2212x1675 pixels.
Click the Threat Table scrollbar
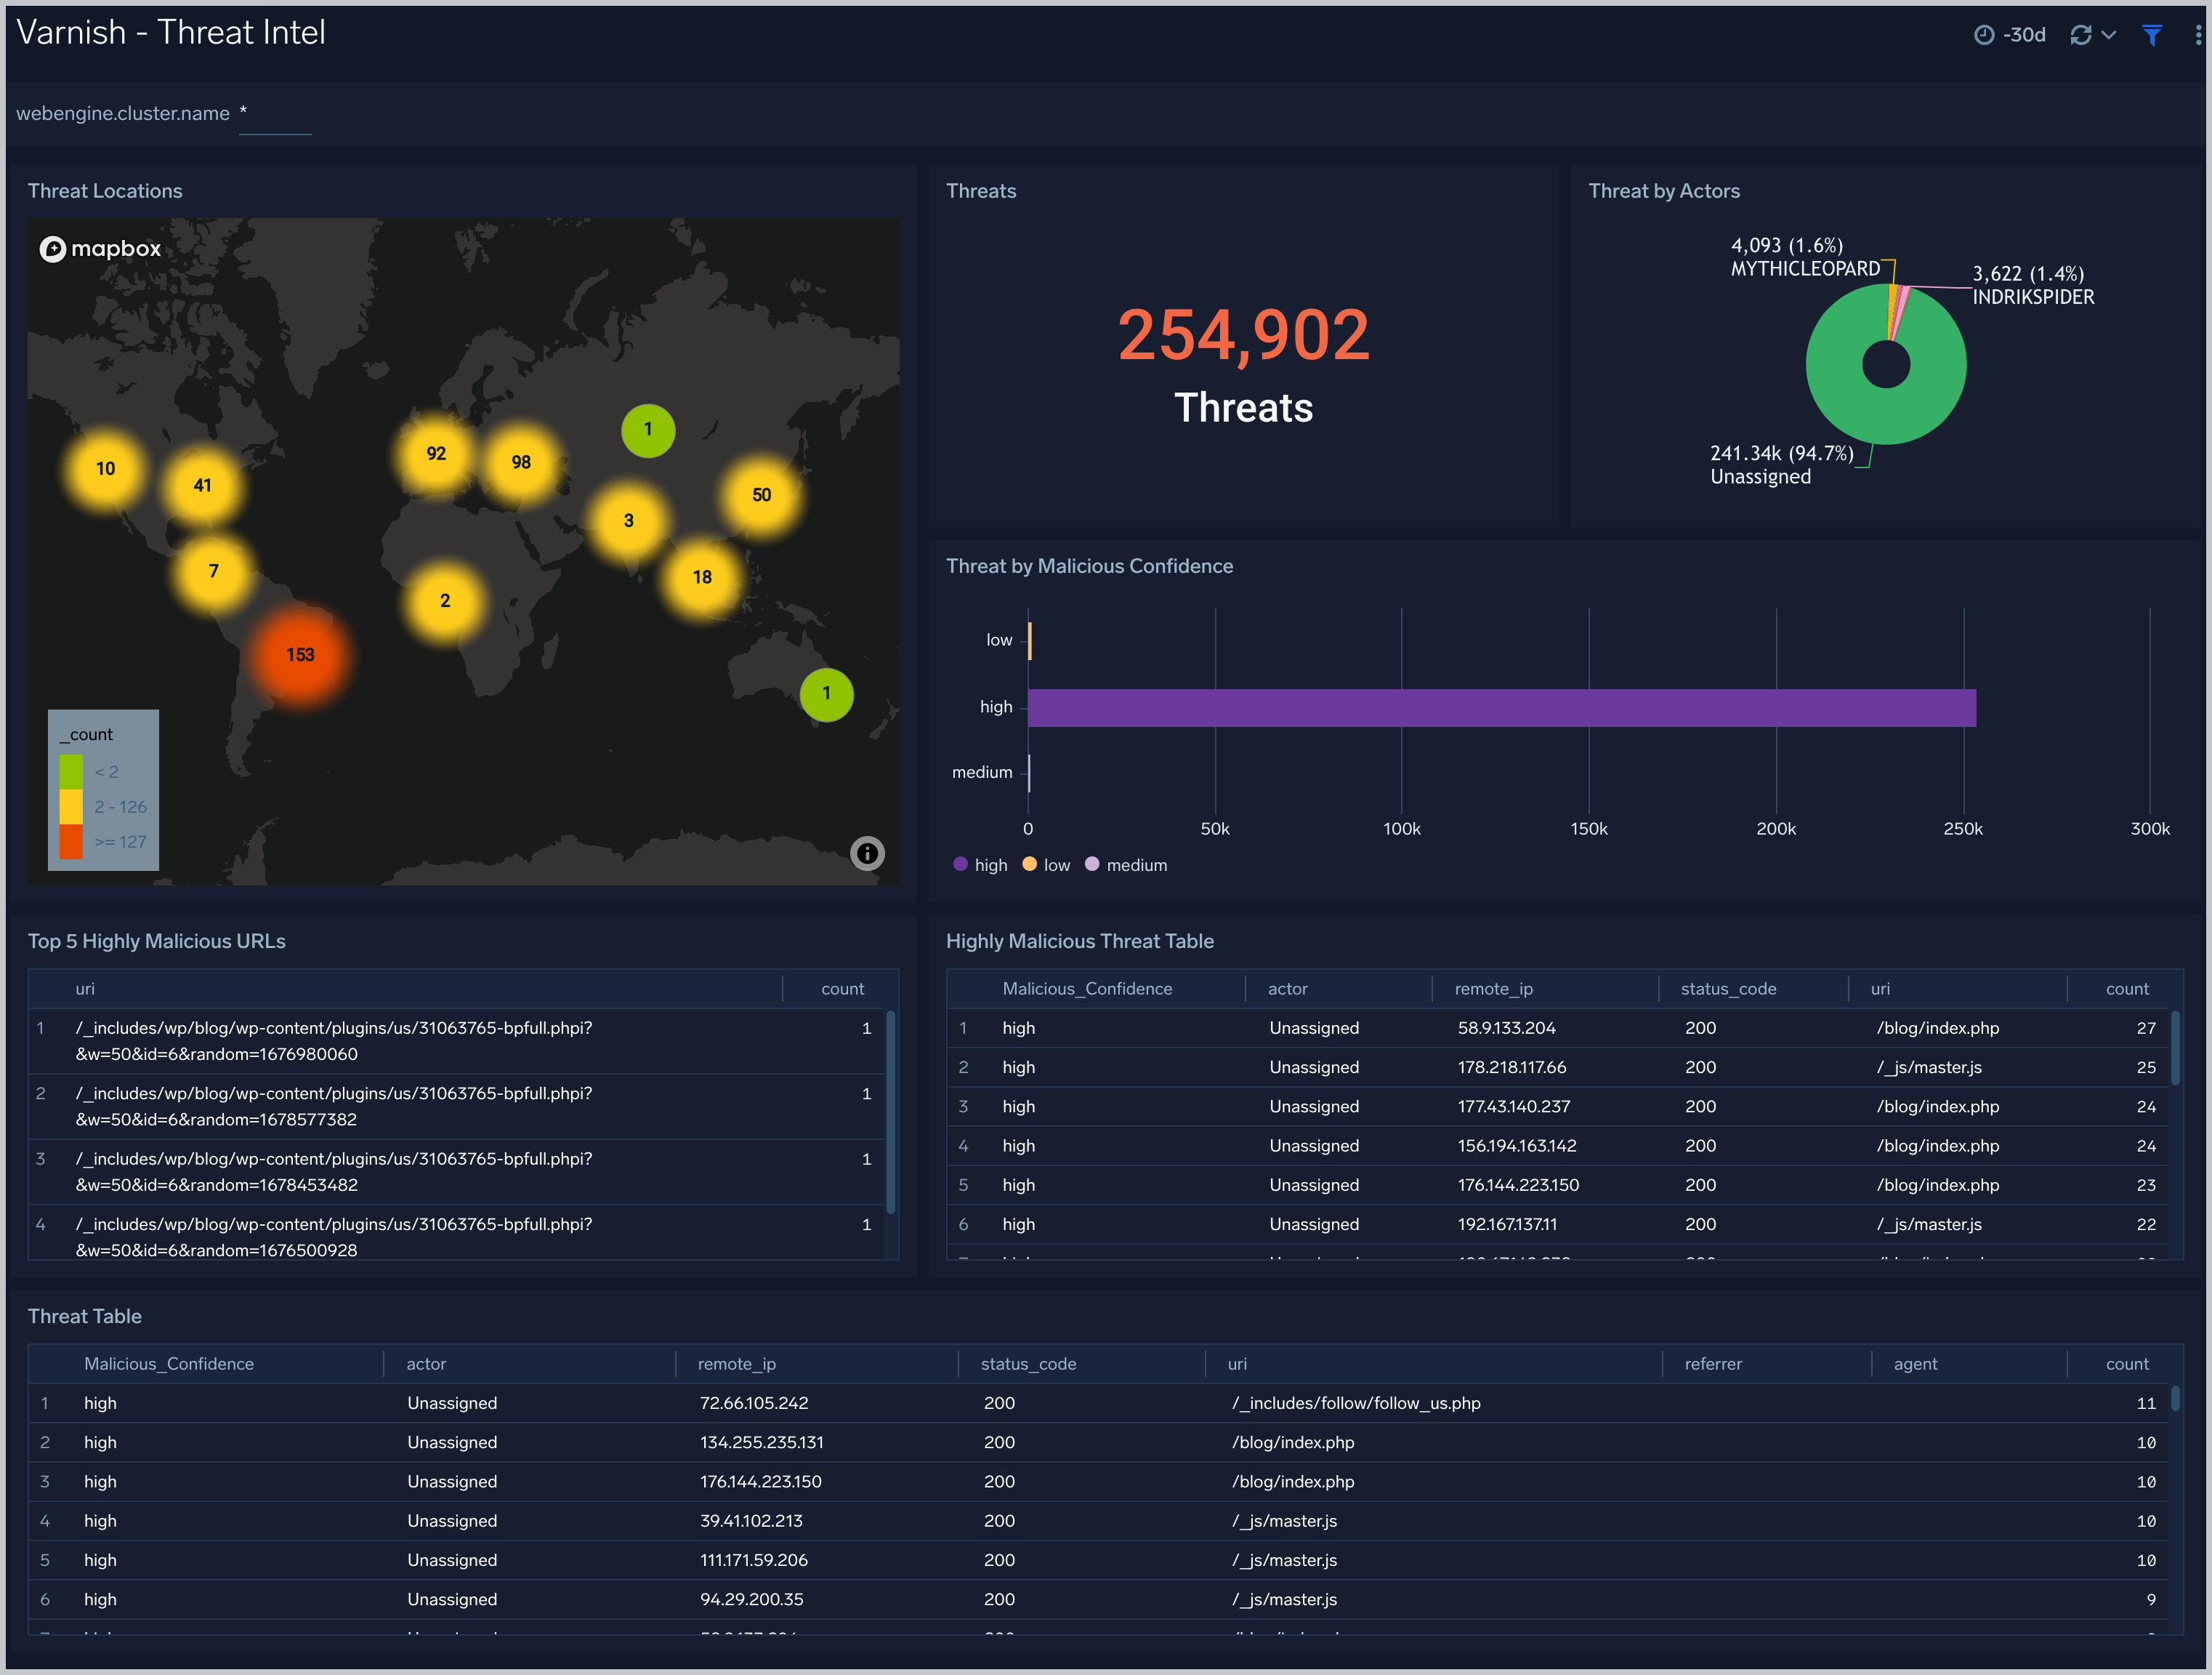tap(2174, 1398)
